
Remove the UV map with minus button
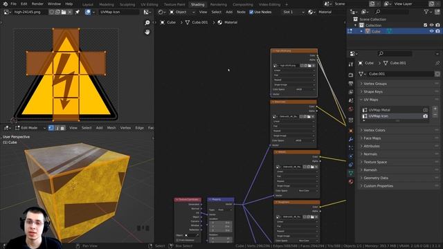(x=435, y=115)
